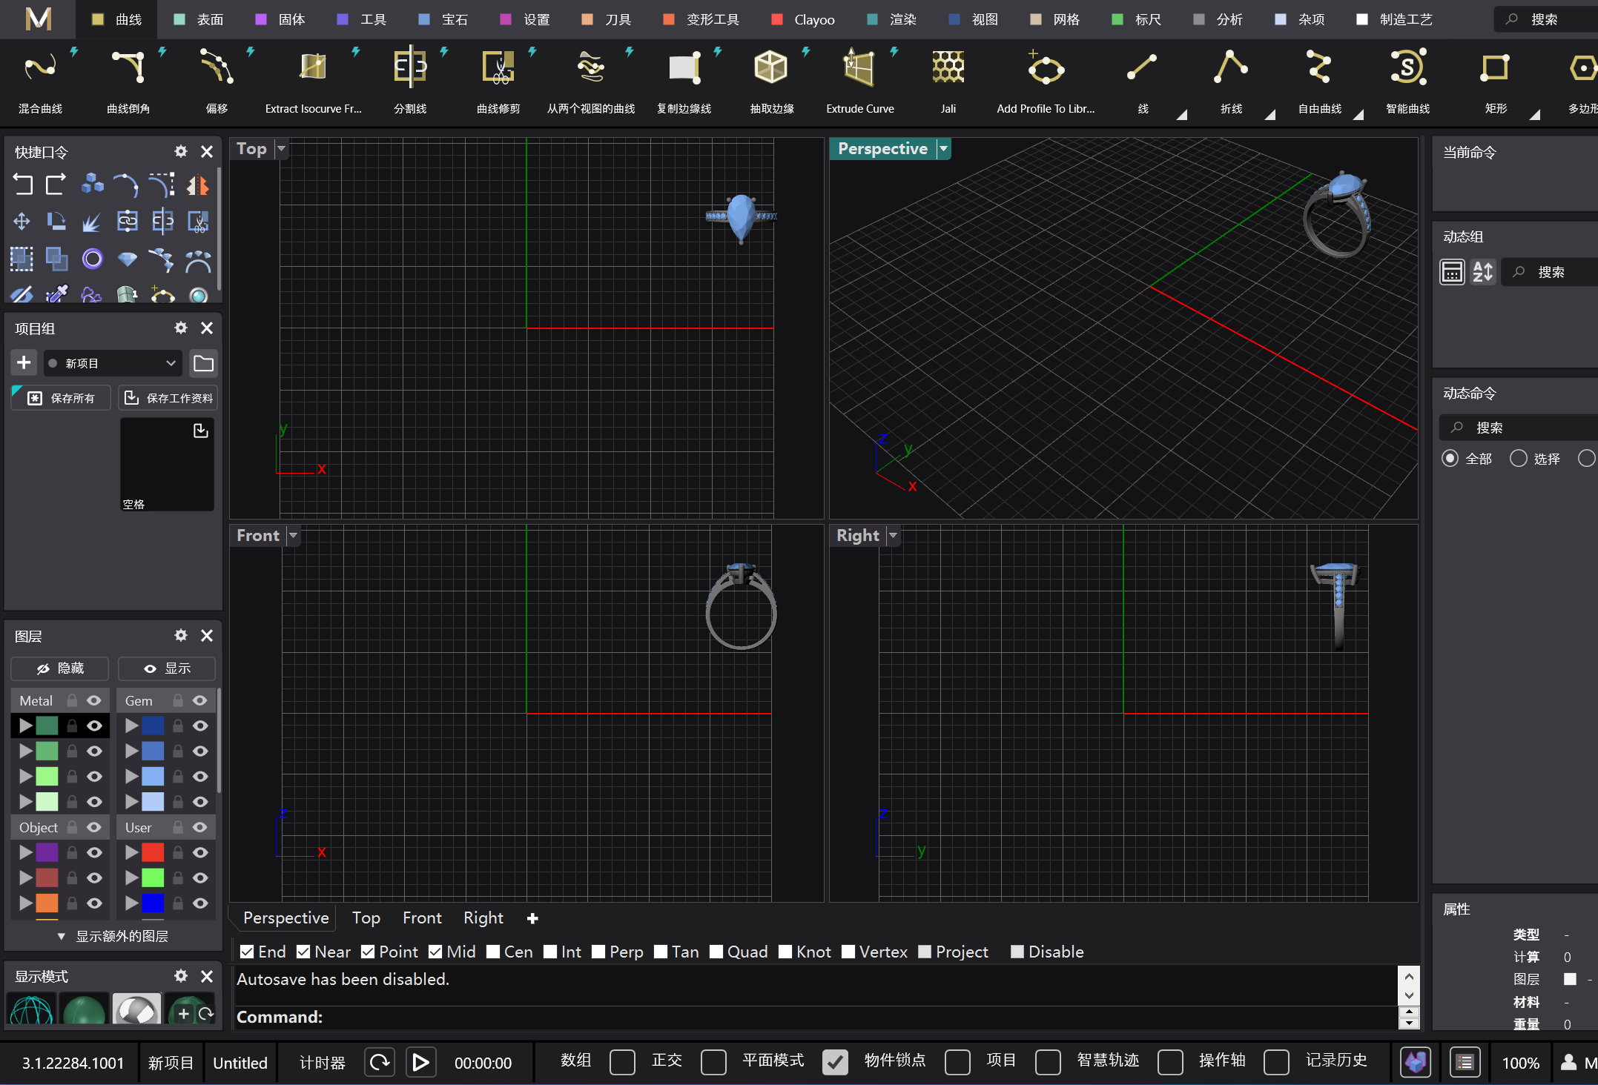Viewport: 1598px width, 1085px height.
Task: Add a new viewport tab with plus
Action: 532,918
